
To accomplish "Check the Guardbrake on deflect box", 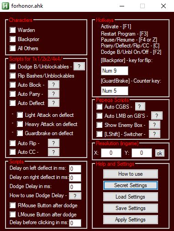I will [x=20, y=133].
